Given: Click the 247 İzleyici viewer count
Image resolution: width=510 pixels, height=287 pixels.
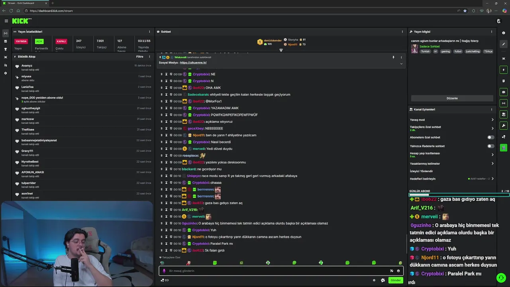Looking at the screenshot, I should [x=80, y=44].
